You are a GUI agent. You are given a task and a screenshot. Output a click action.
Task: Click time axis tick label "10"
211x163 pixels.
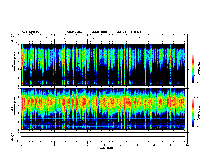187,145
